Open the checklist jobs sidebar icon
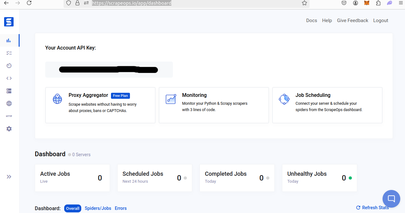405x213 pixels. tap(9, 53)
